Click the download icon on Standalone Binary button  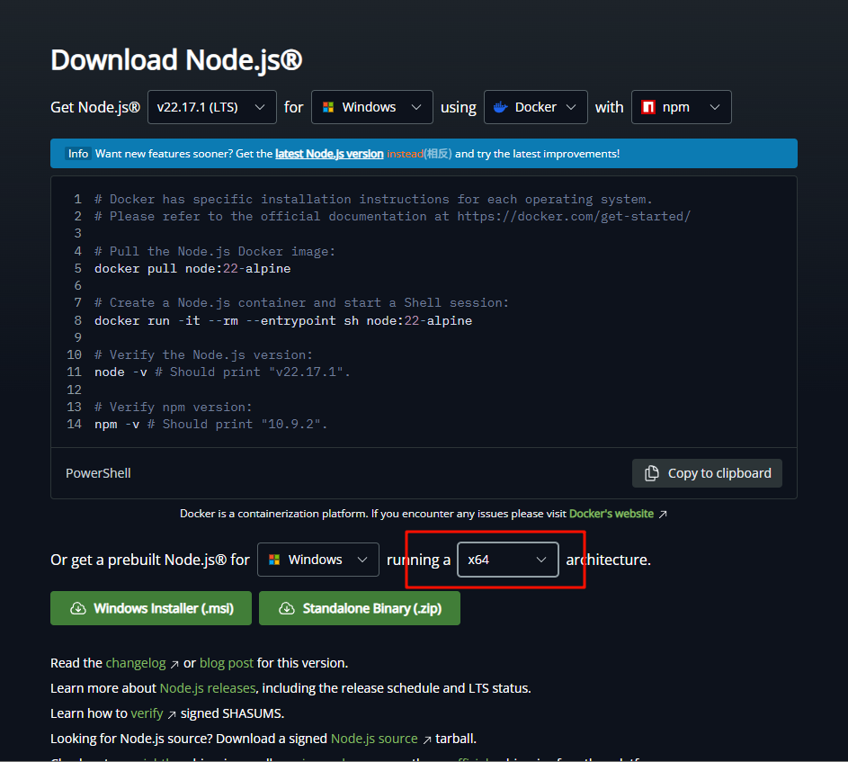[289, 608]
